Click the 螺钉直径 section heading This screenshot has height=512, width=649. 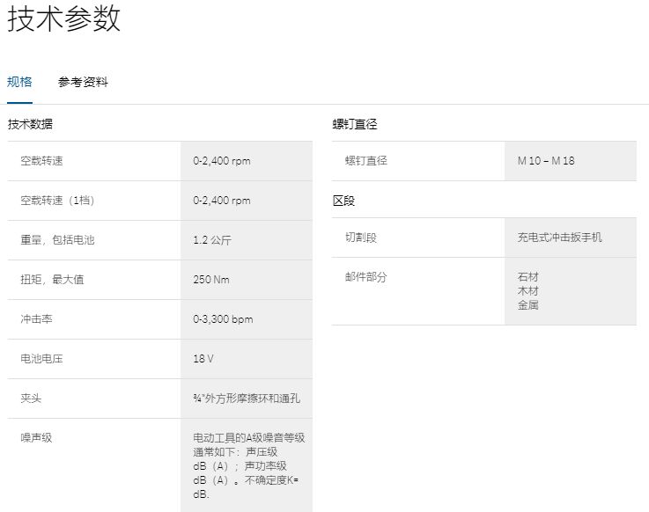(354, 124)
